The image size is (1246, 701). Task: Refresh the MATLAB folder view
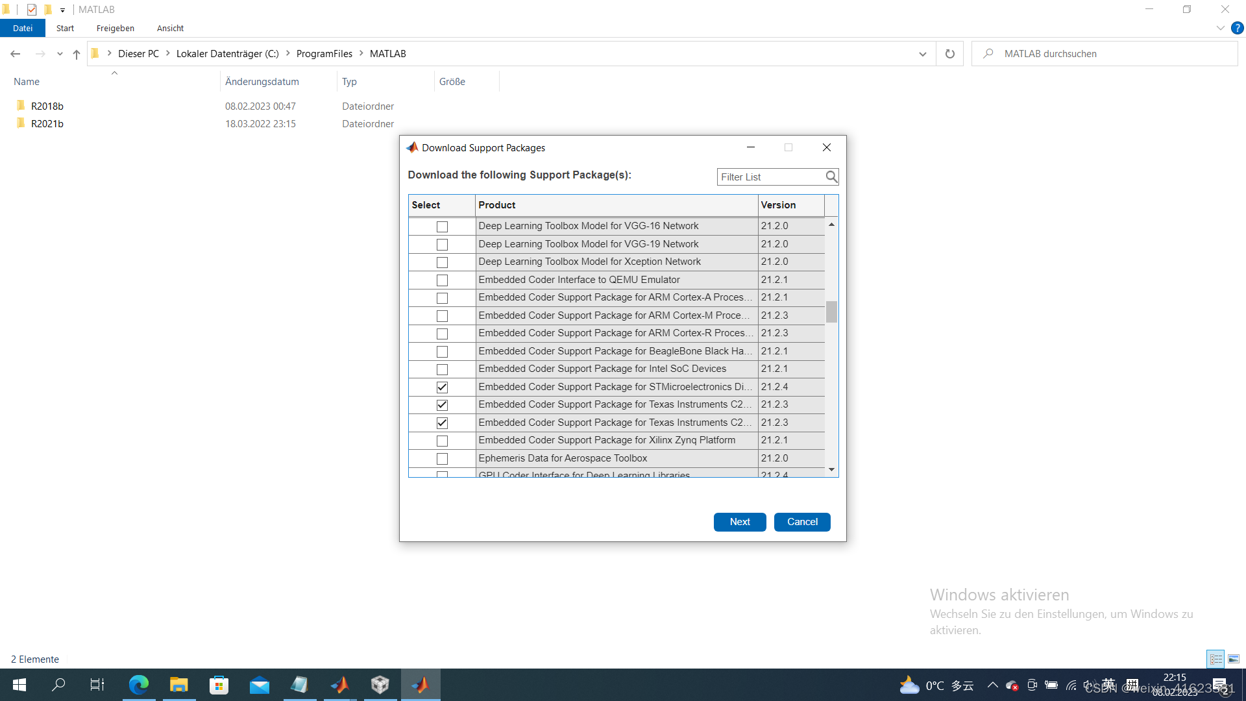click(950, 54)
